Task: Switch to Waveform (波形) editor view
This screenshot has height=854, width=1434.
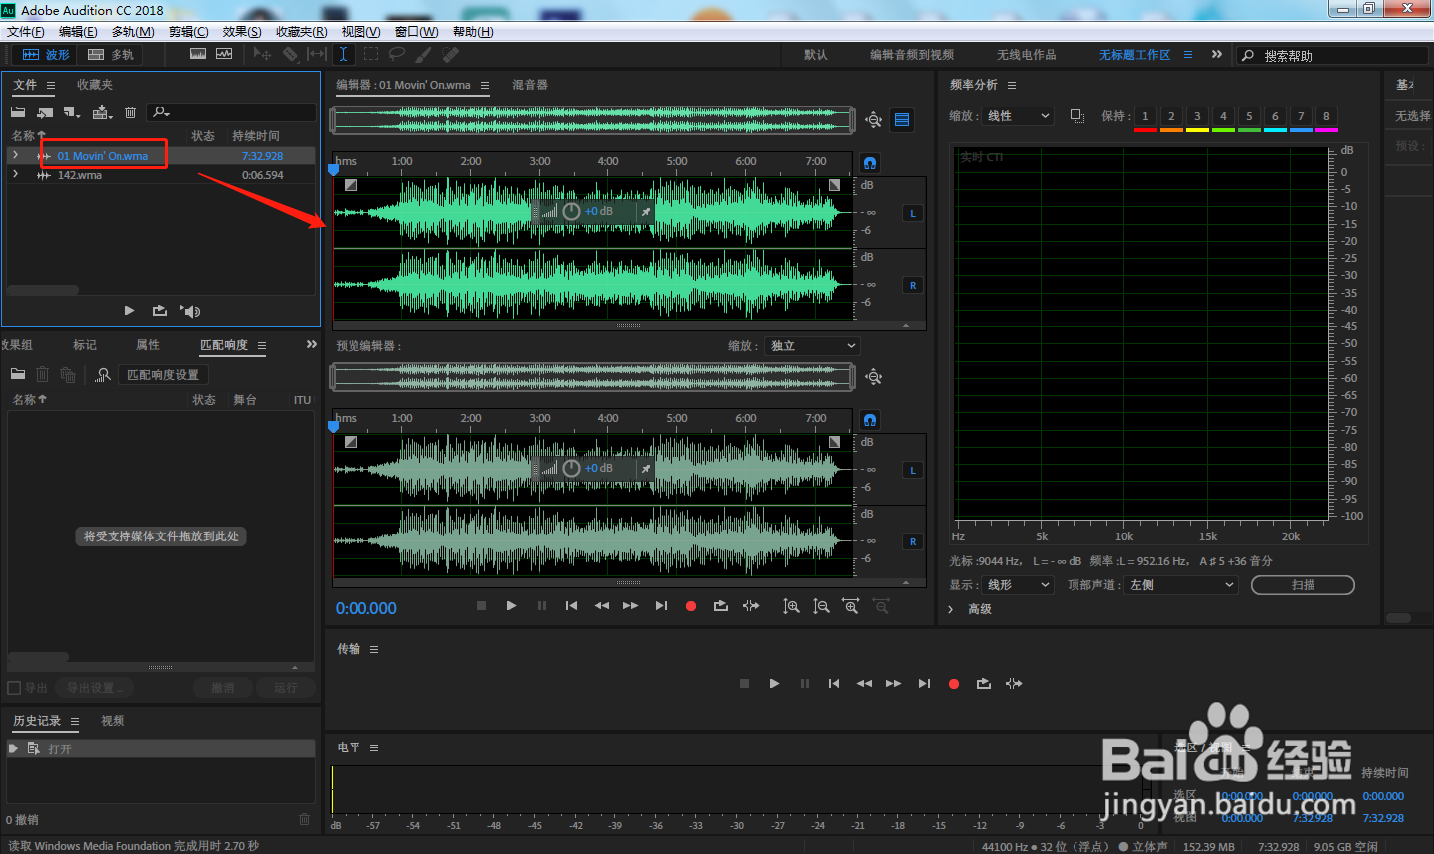Action: 46,55
